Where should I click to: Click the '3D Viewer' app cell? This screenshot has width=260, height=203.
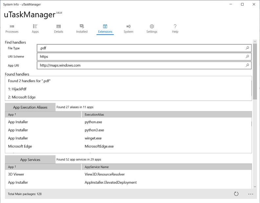click(x=16, y=174)
